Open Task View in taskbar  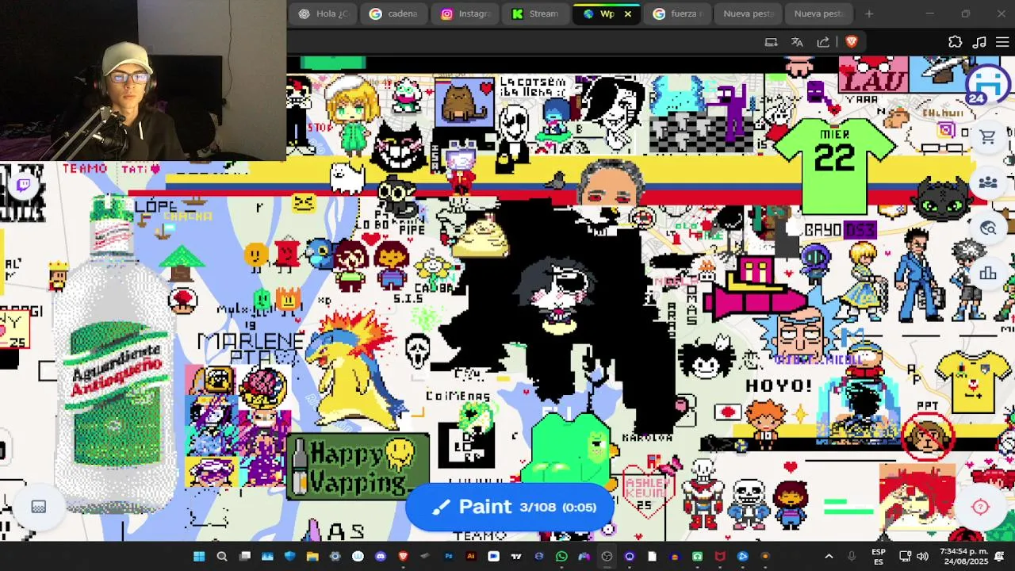pos(245,556)
